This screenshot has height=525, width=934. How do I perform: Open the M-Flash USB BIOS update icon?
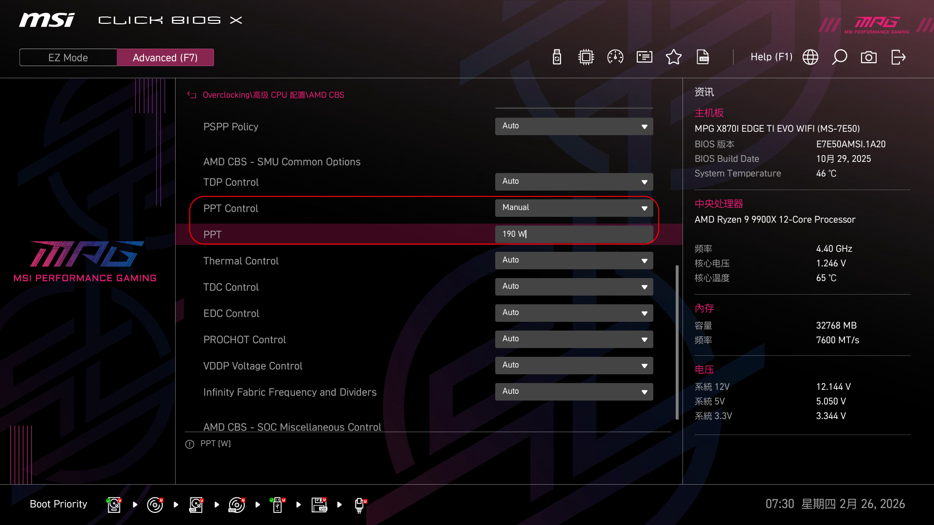tap(557, 57)
